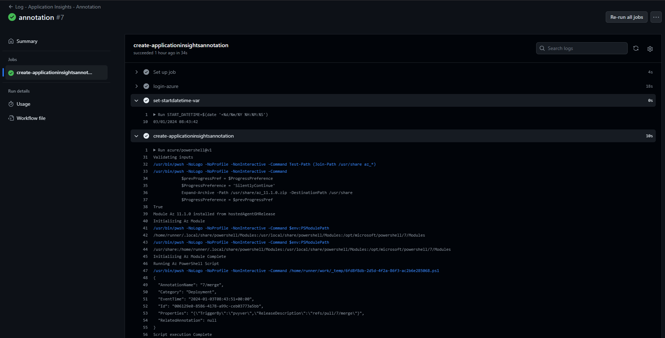Viewport: 665px width, 338px height.
Task: Click the 'succeeded 1 hour ago in 34s' text
Action: (160, 53)
